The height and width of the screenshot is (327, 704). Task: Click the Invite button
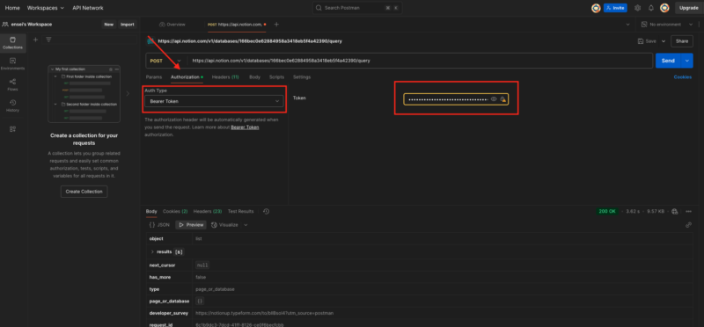coord(615,8)
